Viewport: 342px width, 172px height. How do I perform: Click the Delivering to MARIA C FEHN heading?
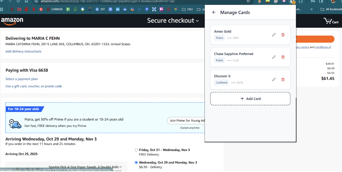[33, 38]
